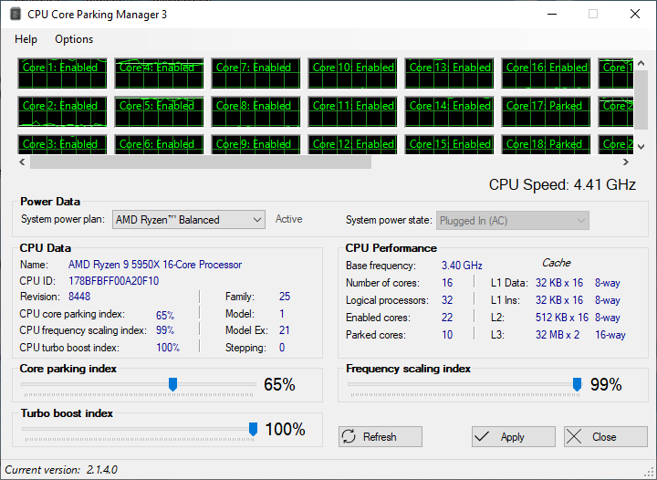Click the Turbo boost index slider handle

(x=253, y=429)
